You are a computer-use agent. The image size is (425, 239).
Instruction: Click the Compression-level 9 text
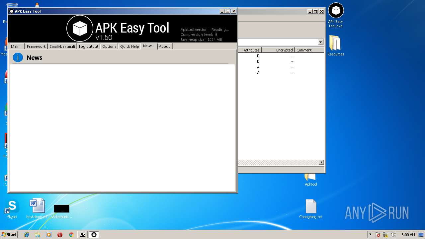[199, 35]
